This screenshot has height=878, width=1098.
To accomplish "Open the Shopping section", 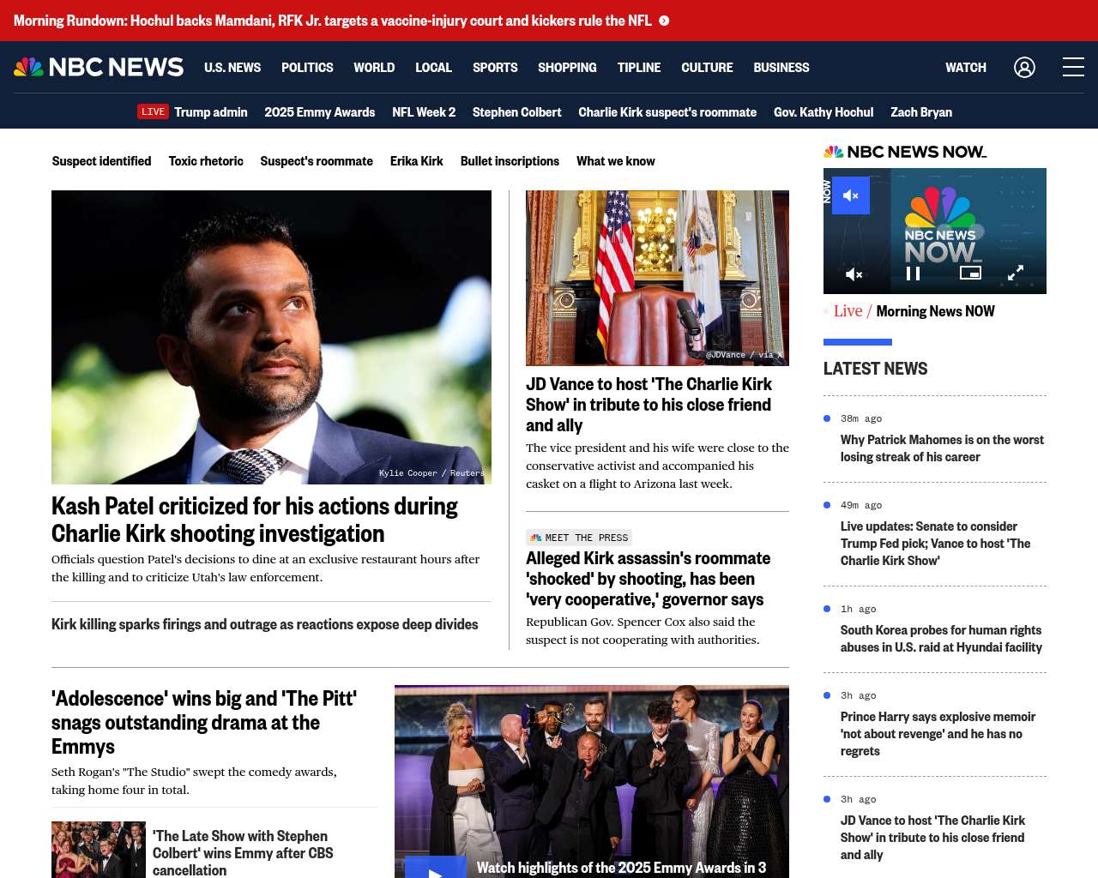I will tap(567, 67).
